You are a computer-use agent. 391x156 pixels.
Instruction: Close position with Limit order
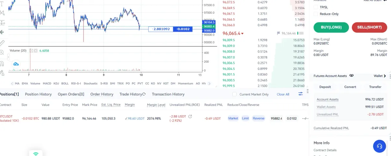click(245, 118)
